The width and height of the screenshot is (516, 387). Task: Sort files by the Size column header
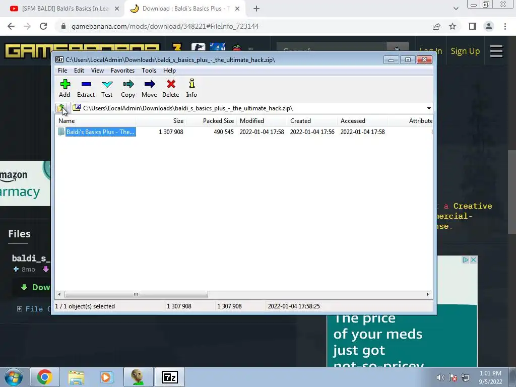[161, 121]
